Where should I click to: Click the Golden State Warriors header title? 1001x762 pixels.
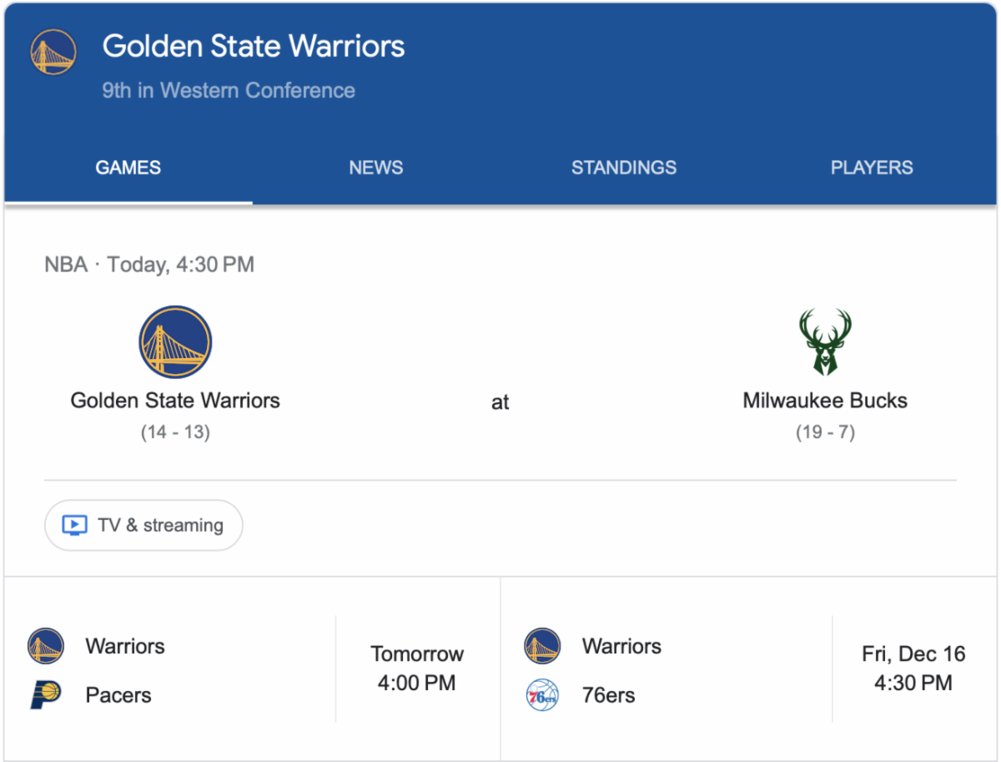pyautogui.click(x=254, y=47)
